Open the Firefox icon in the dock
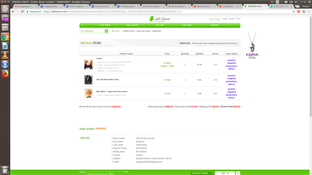312x175 pixels. click(x=5, y=73)
